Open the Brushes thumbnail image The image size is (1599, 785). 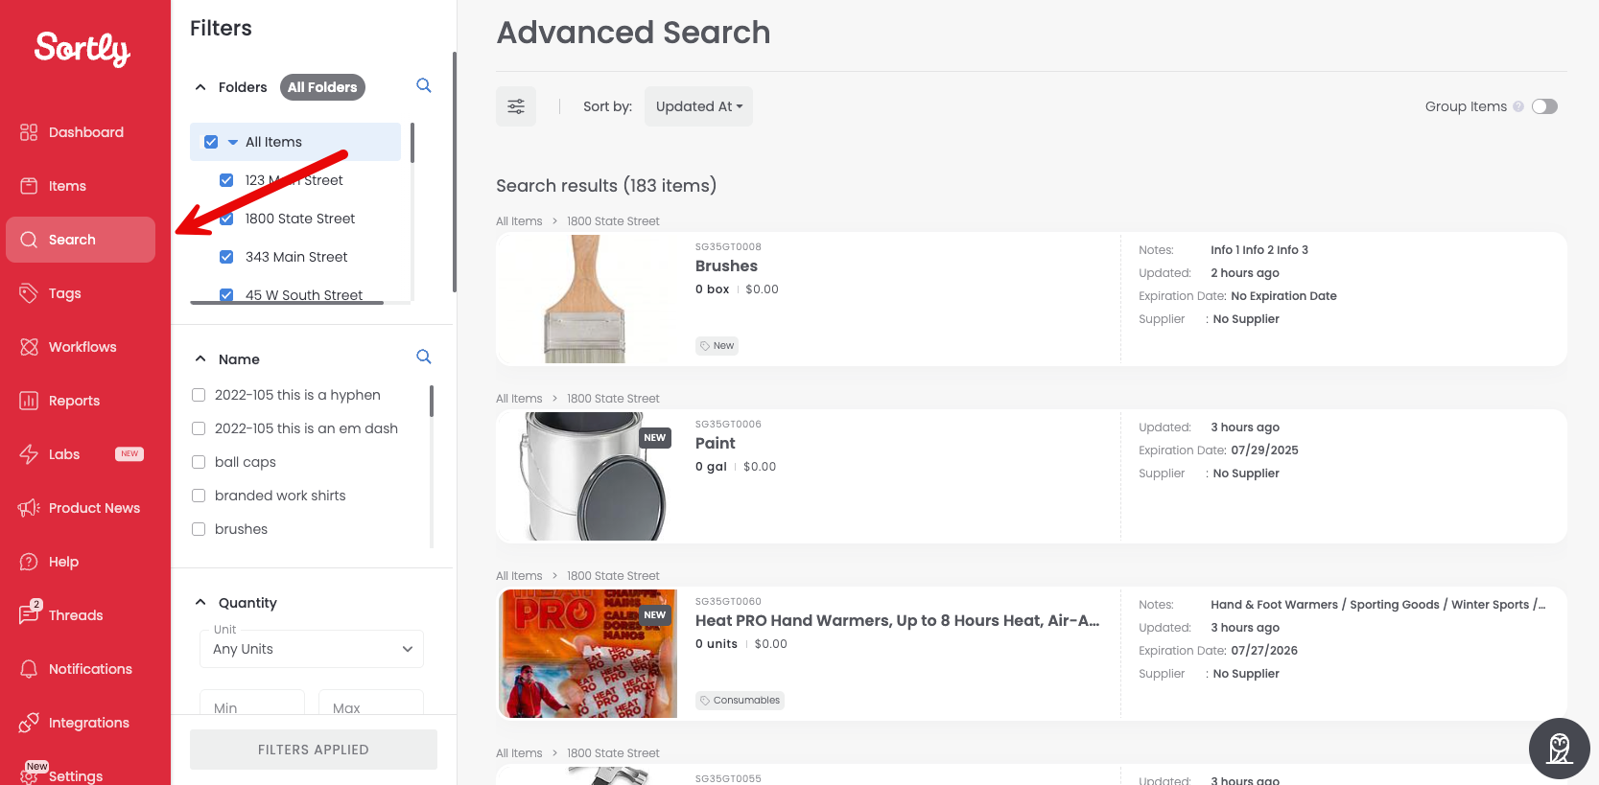587,299
